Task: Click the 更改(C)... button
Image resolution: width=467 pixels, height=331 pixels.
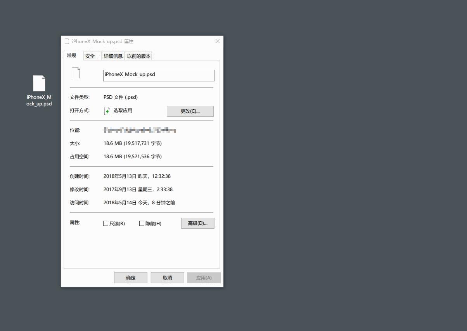Action: point(190,111)
